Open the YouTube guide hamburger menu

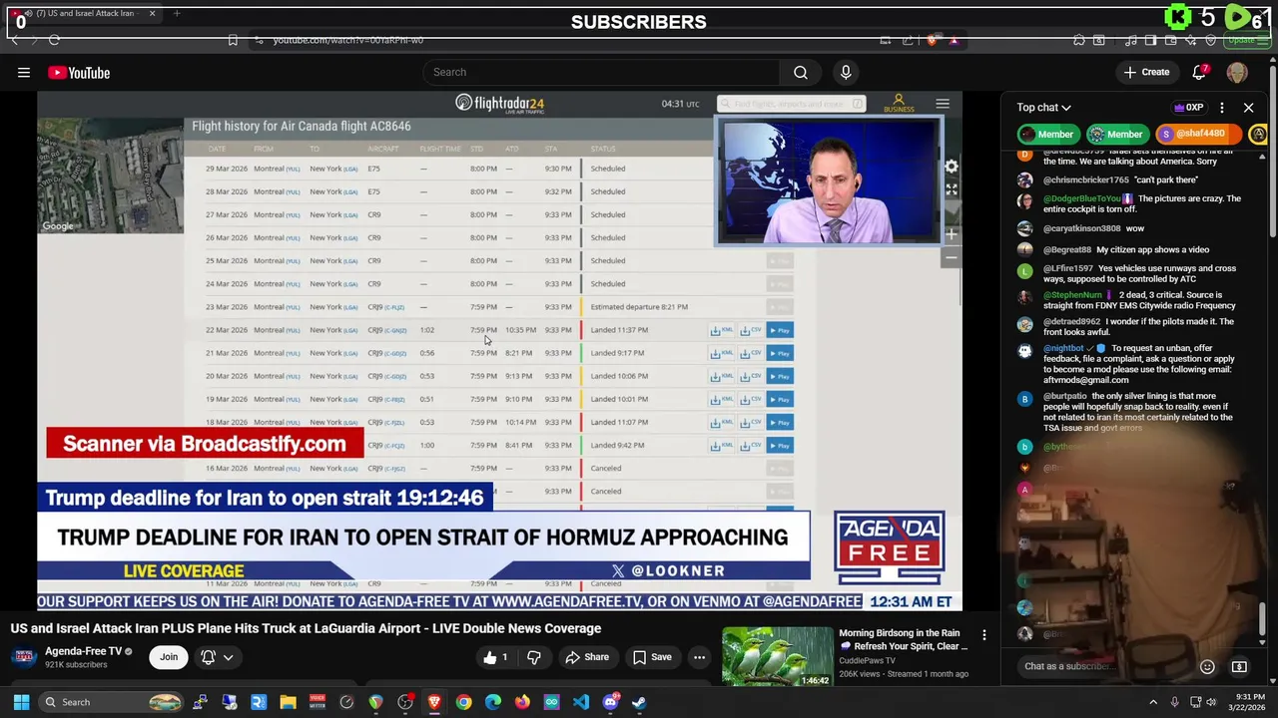[x=23, y=72]
